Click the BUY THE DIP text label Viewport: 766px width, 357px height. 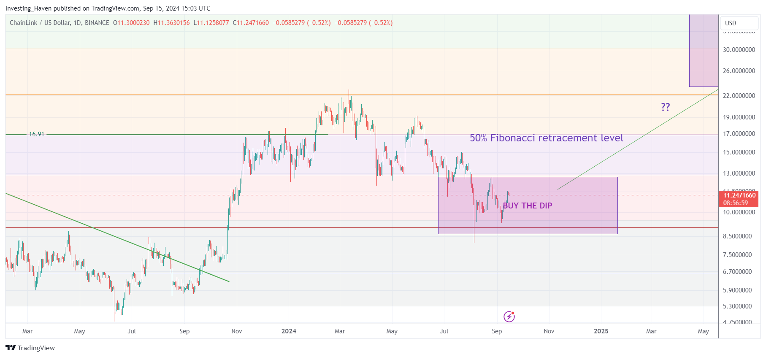pos(528,206)
